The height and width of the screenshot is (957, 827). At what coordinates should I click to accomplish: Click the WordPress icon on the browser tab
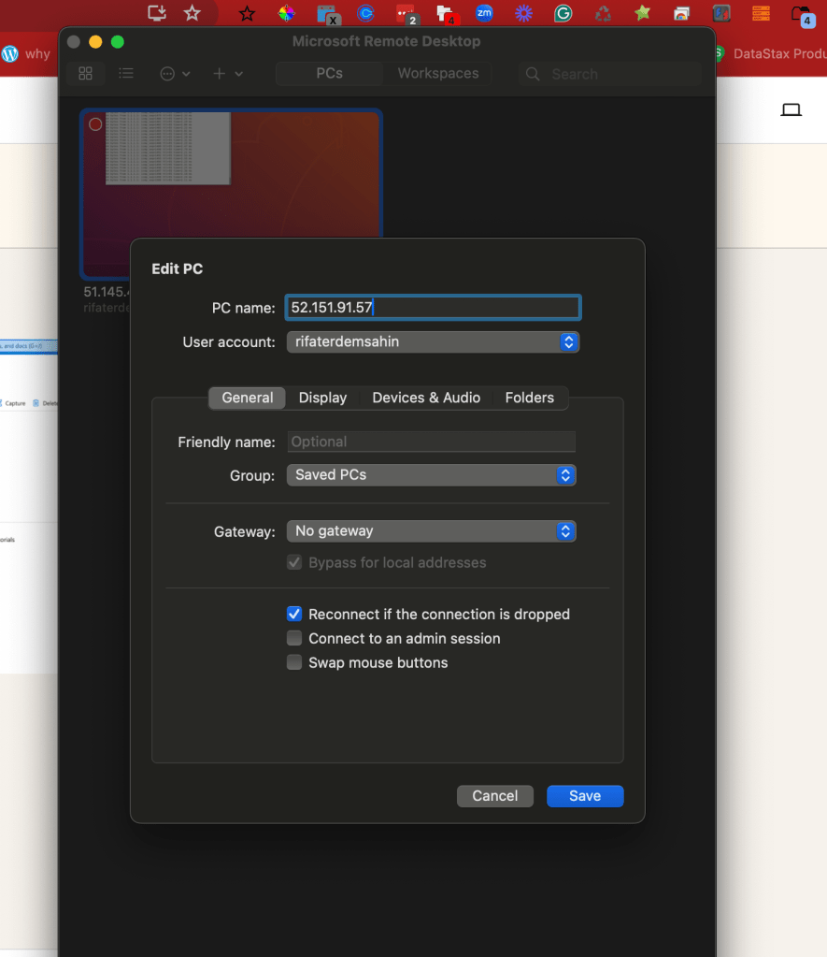point(9,53)
